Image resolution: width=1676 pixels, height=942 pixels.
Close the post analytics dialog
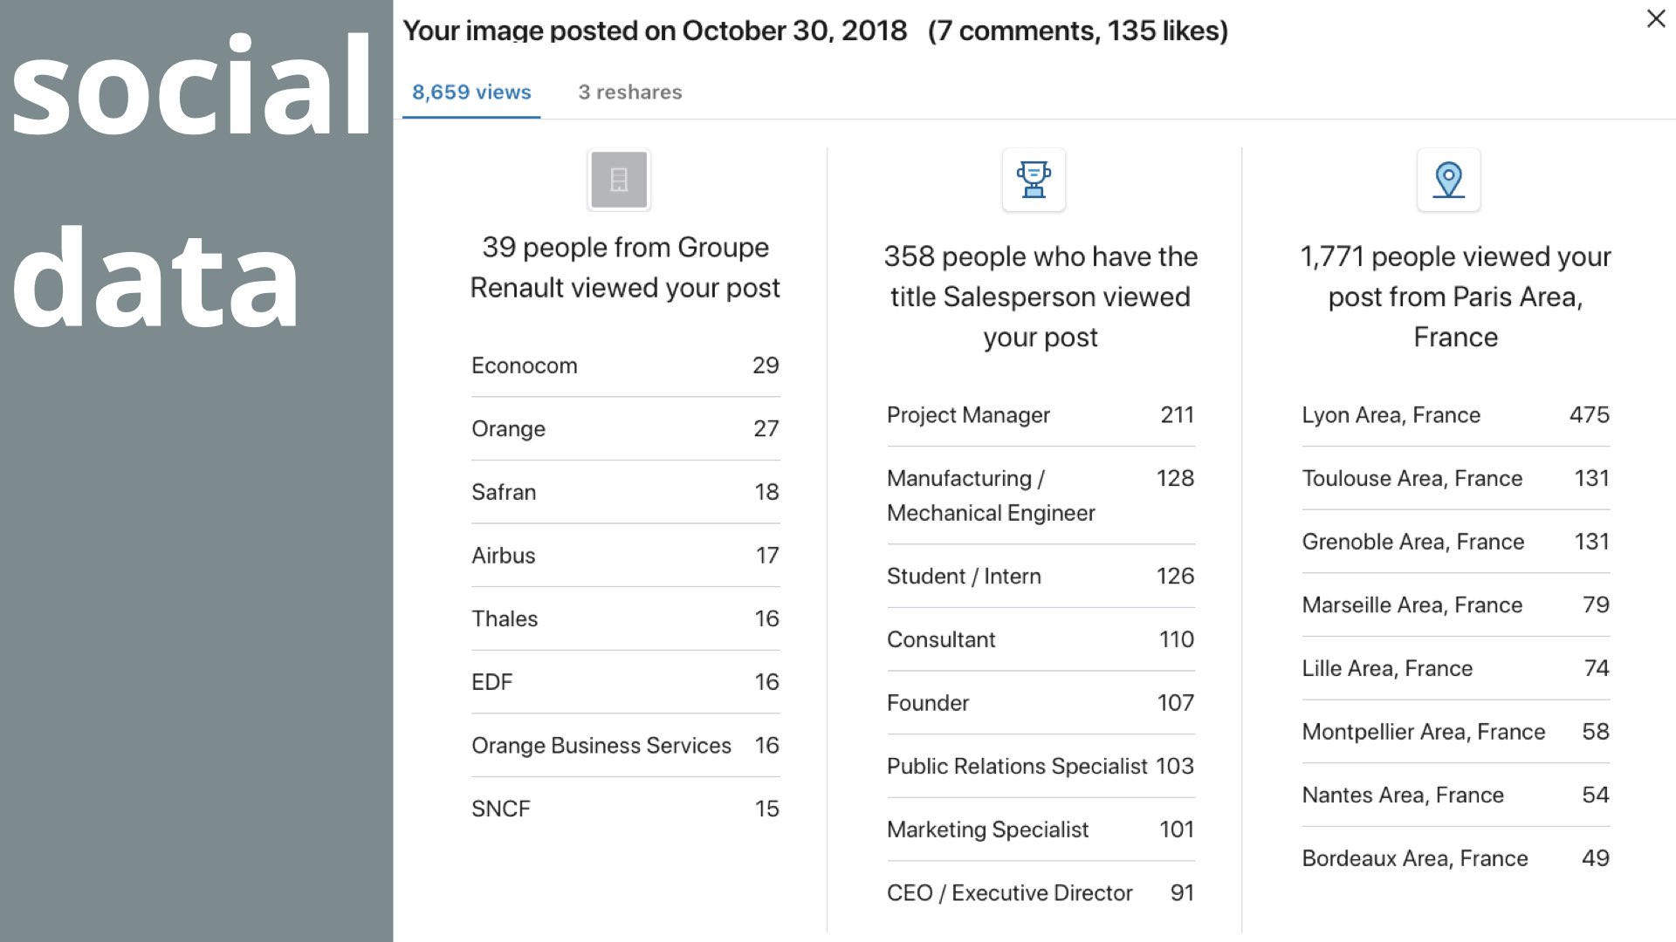[1656, 18]
